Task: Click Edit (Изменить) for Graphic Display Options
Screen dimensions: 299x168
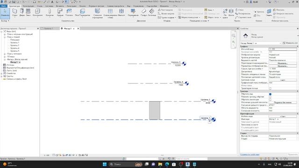Action: (283, 66)
